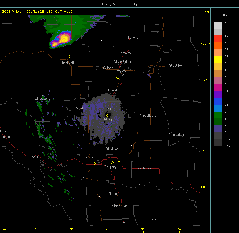This screenshot has width=239, height=233.
Task: Click the yellow marker below Cochrane
Action: [x=94, y=163]
